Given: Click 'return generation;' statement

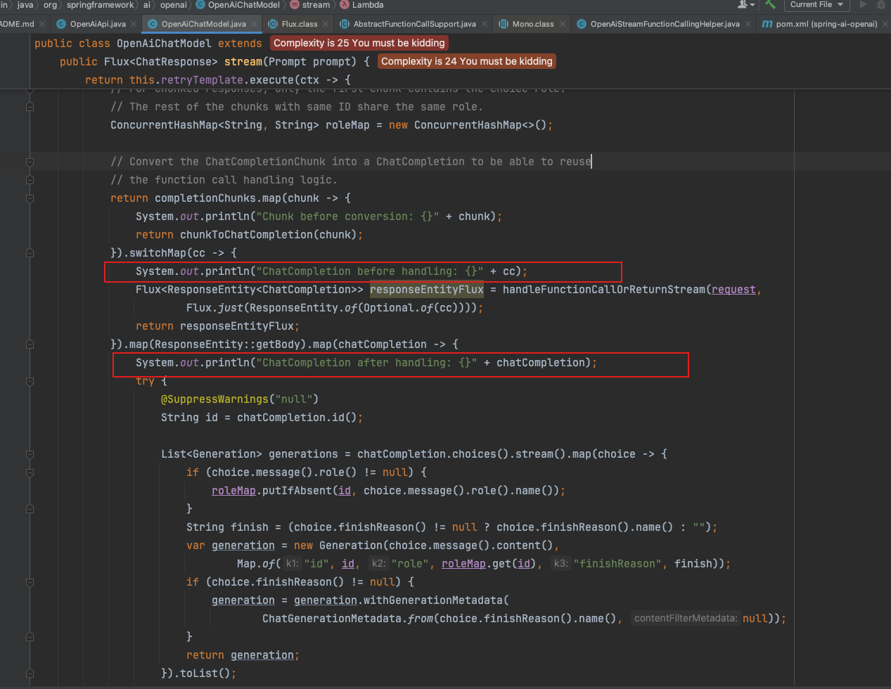Looking at the screenshot, I should tap(243, 655).
